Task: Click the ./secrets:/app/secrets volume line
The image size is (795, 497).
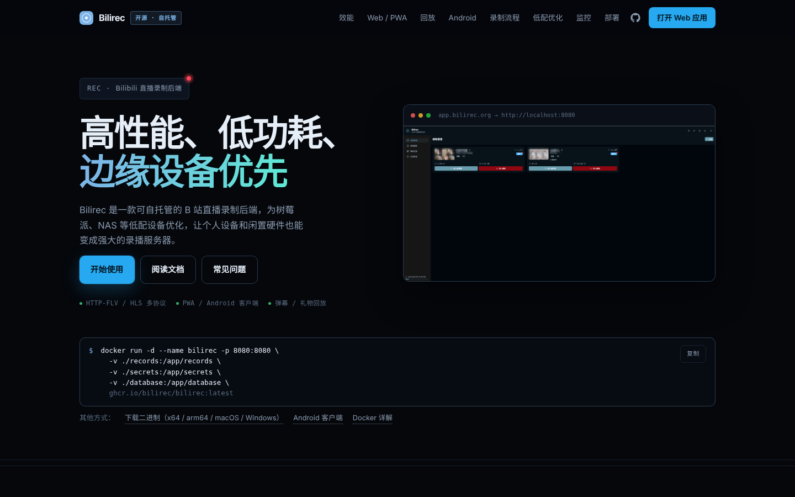Action: 165,372
